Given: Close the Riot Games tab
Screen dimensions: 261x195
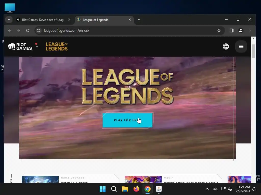Looking at the screenshot, I should click(69, 20).
